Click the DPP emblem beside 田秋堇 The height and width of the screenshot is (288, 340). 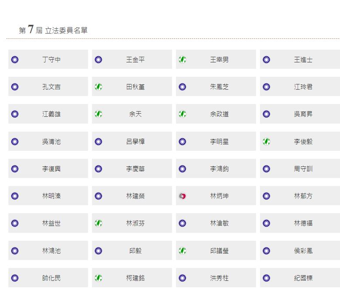tap(99, 87)
